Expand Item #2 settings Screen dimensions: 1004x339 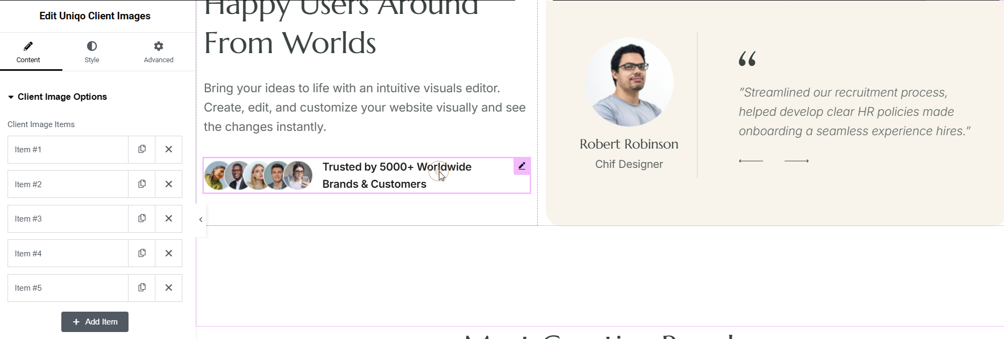coord(67,185)
